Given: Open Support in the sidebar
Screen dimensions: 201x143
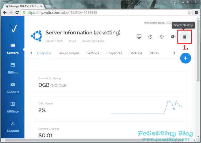Looking at the screenshot, I should pyautogui.click(x=13, y=88).
